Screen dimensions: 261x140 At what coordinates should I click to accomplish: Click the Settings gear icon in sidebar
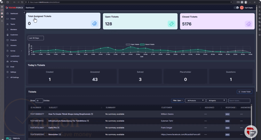[8, 72]
